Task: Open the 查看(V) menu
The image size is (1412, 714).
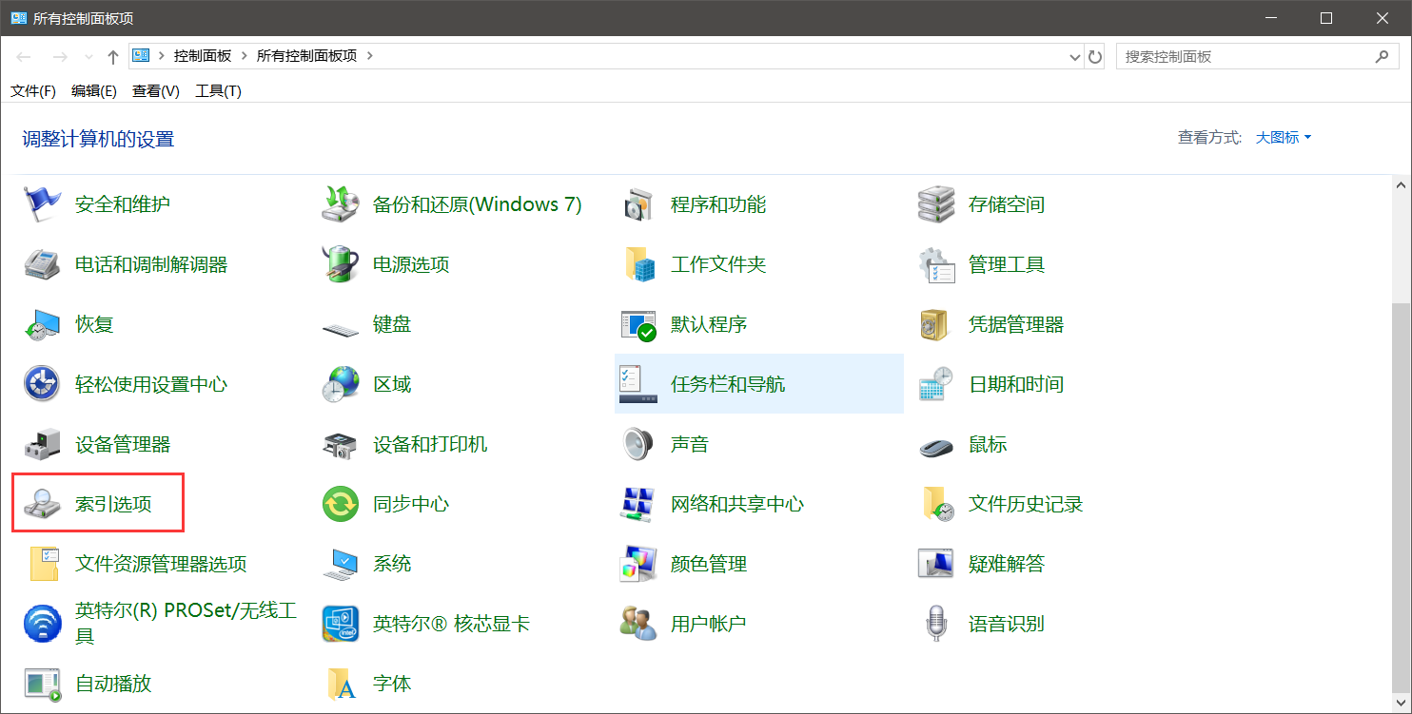Action: pyautogui.click(x=156, y=91)
